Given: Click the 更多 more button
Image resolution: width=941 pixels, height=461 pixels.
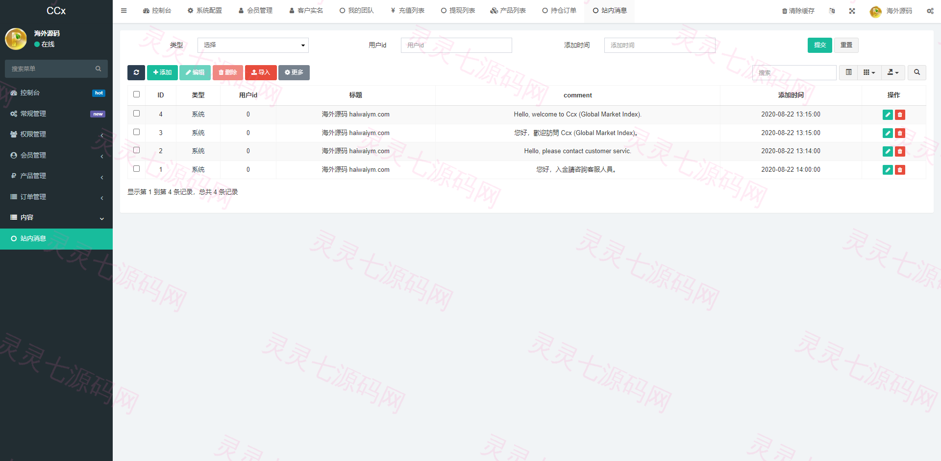Looking at the screenshot, I should tap(294, 72).
